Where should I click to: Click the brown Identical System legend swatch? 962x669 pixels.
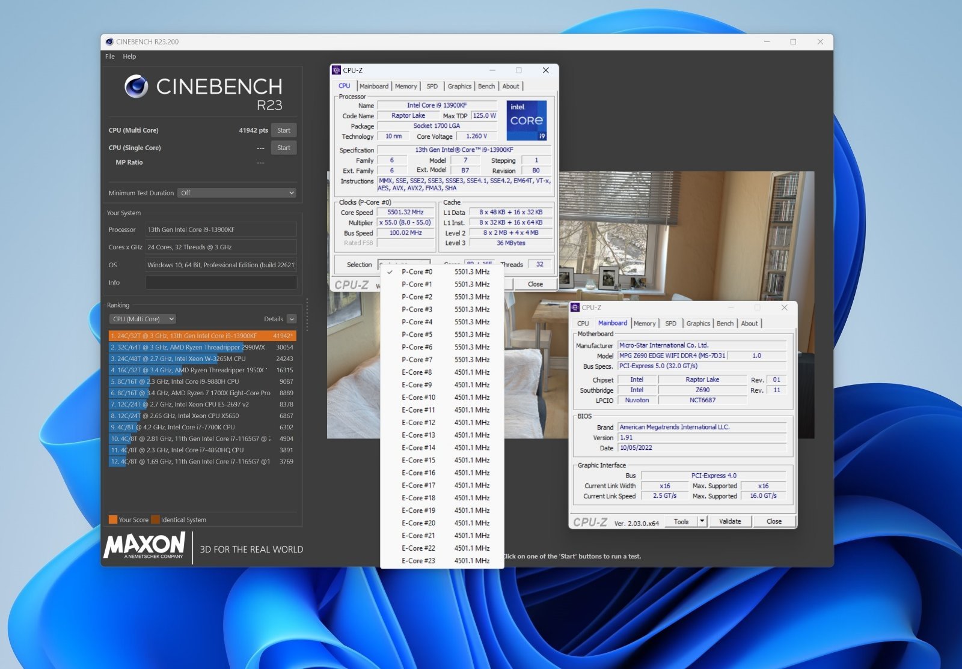[x=155, y=519]
